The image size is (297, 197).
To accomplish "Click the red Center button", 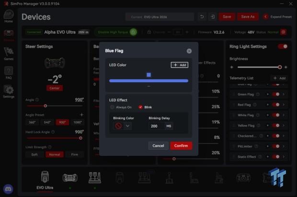I will click(x=55, y=88).
